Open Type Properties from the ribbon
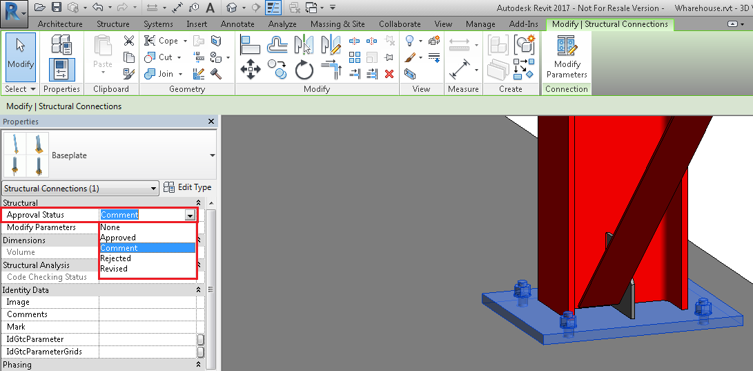753x371 pixels. click(61, 44)
